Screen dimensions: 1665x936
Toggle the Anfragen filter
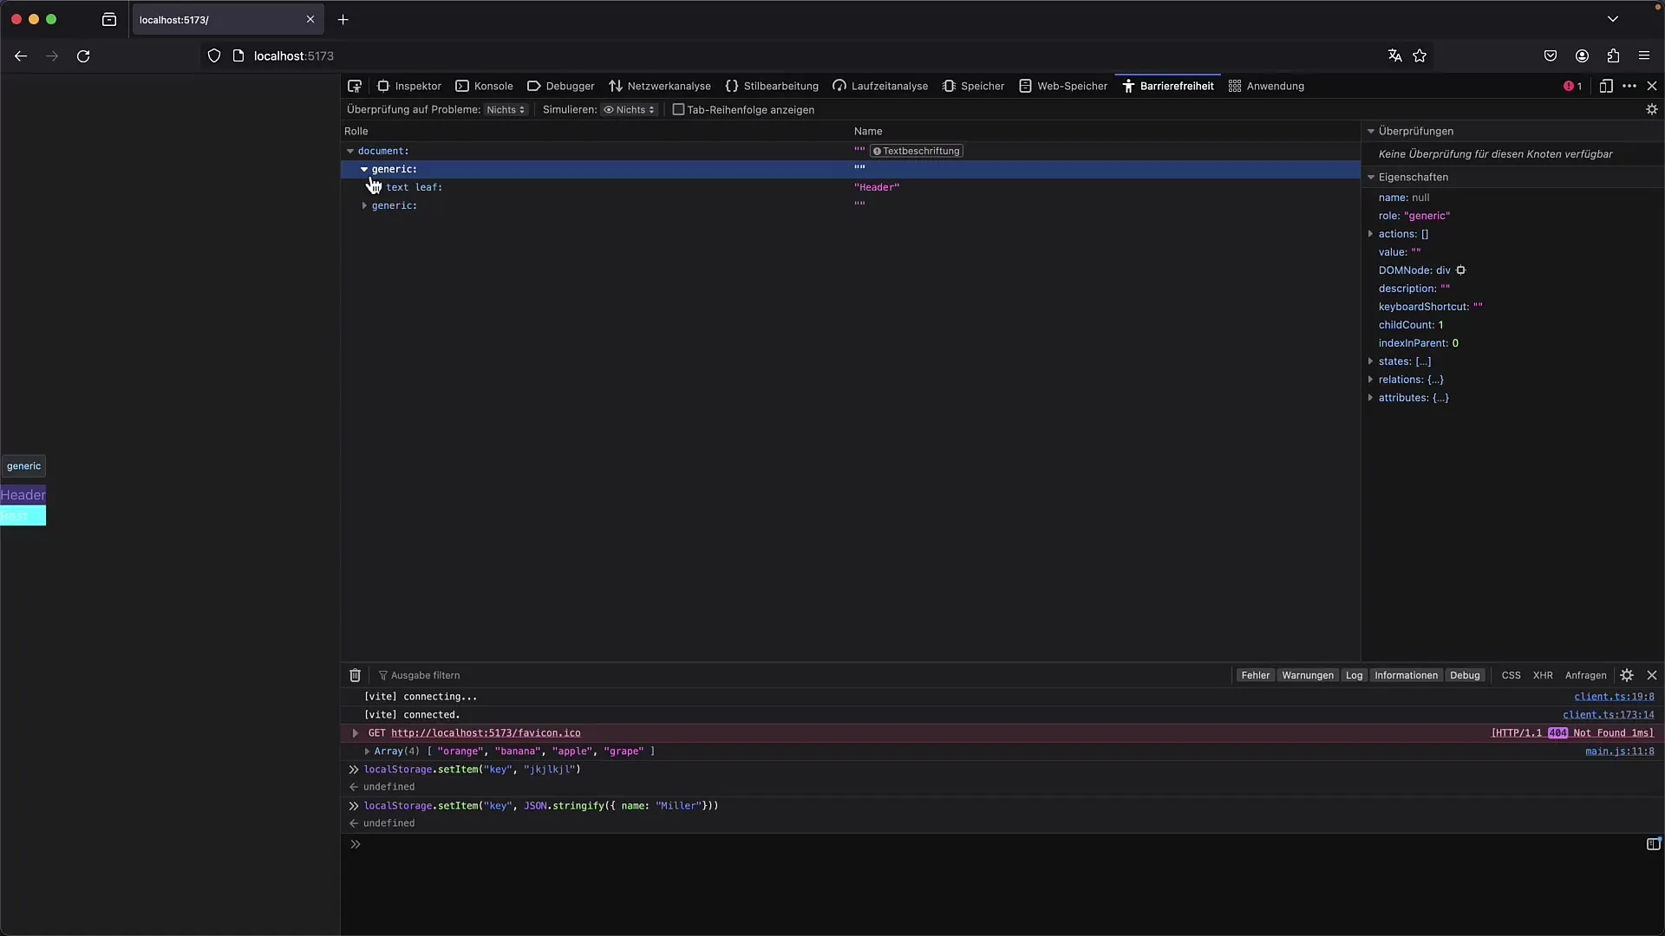click(x=1585, y=675)
